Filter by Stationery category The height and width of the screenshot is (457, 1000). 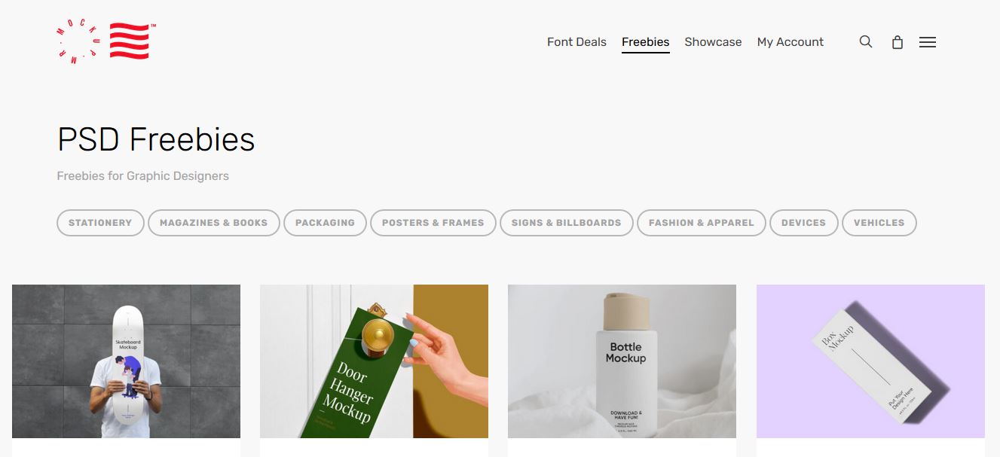click(x=100, y=223)
